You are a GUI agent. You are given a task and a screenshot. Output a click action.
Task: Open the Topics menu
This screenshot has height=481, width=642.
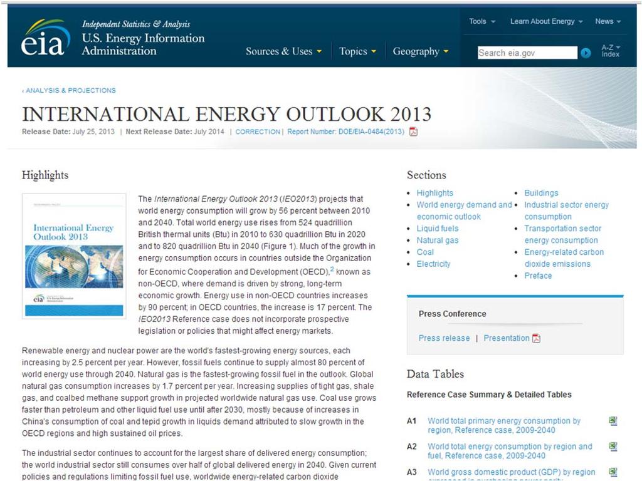click(357, 51)
